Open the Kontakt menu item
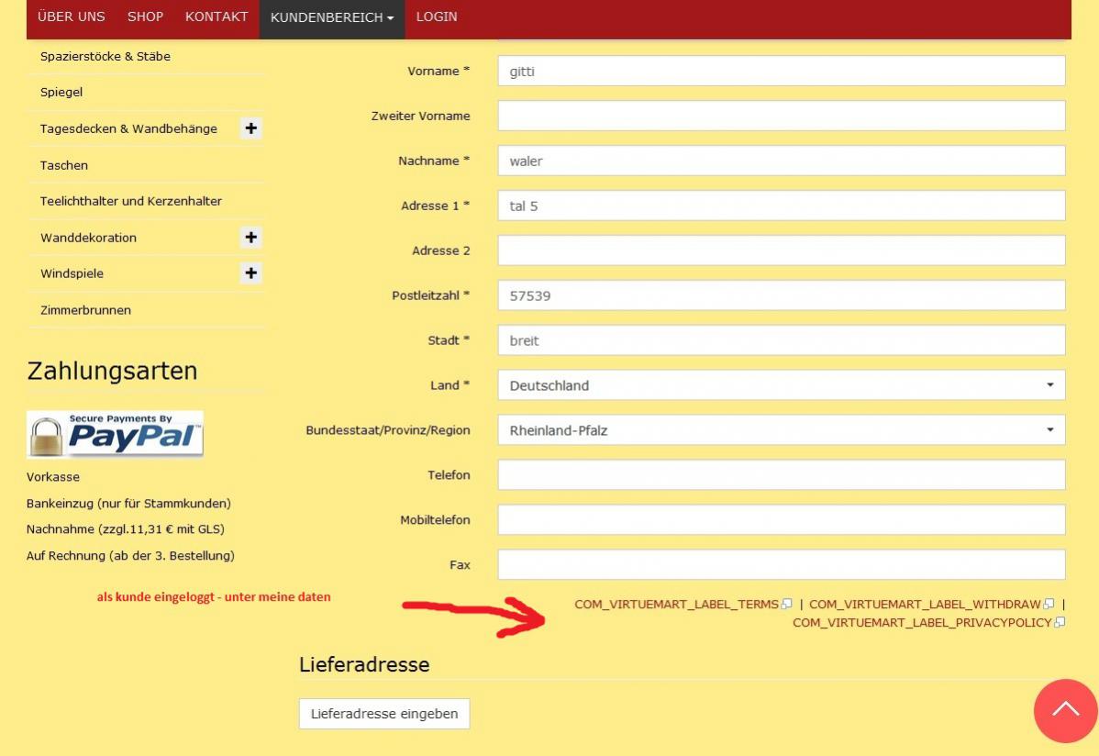Image resolution: width=1099 pixels, height=756 pixels. point(216,17)
